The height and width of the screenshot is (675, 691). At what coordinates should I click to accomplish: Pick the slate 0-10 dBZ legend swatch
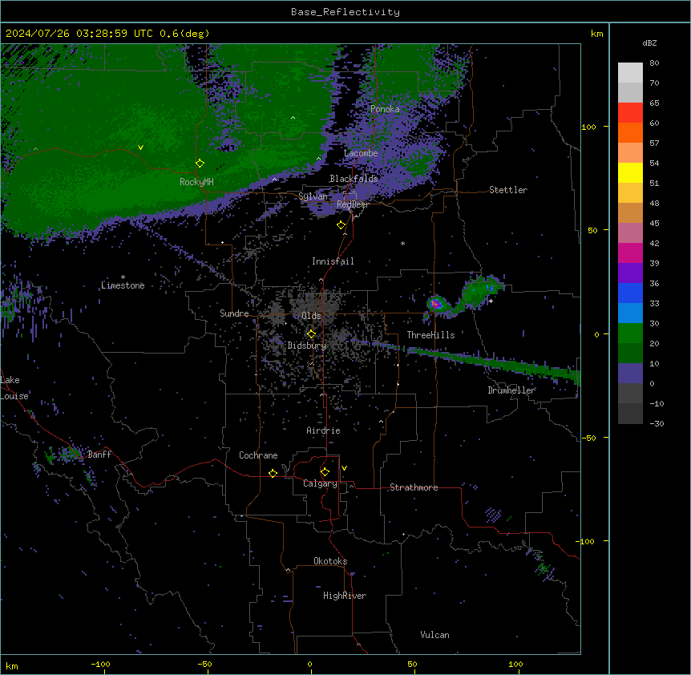tap(630, 374)
